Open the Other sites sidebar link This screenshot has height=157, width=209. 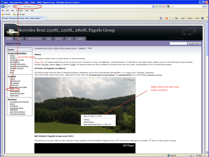tap(14, 96)
